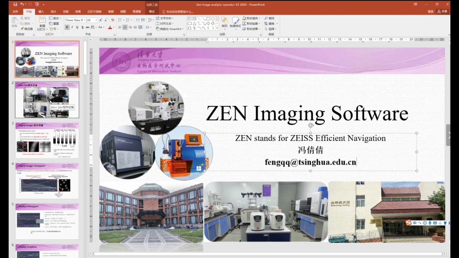Click the Sogou input method toolbar icon

[409, 223]
